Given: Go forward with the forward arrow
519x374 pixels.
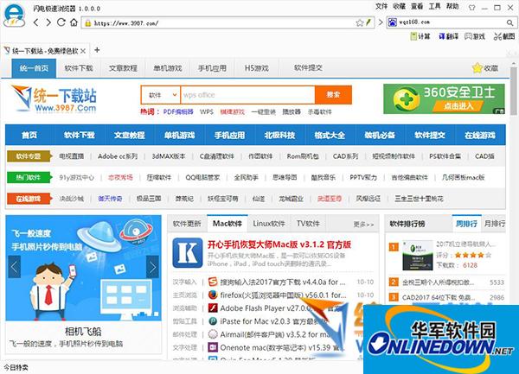Looking at the screenshot, I should pos(48,22).
